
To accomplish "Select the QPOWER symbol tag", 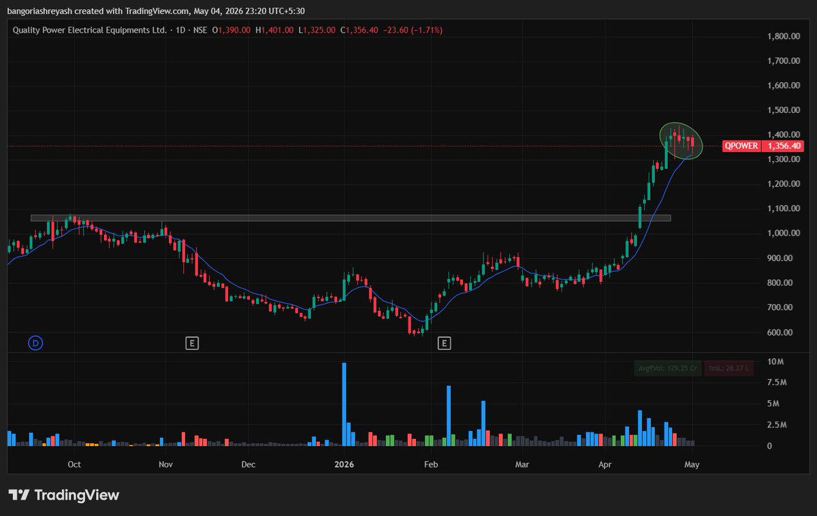I will pyautogui.click(x=741, y=146).
